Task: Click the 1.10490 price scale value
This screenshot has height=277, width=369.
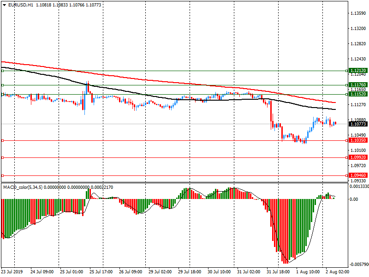Action: [x=358, y=135]
